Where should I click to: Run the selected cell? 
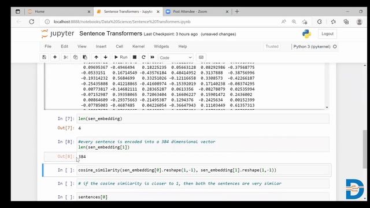click(x=121, y=57)
